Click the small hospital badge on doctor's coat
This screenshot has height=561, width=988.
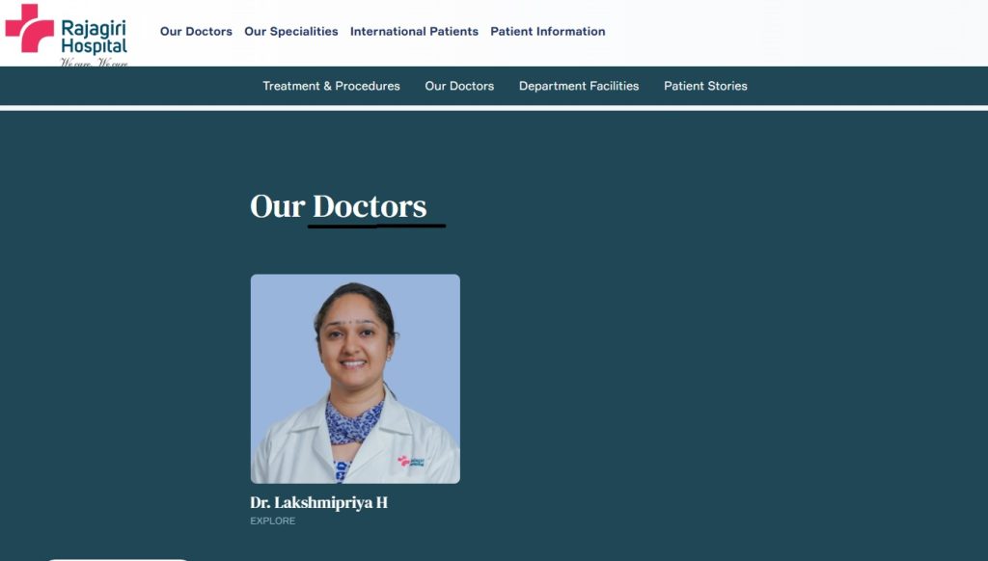(411, 462)
